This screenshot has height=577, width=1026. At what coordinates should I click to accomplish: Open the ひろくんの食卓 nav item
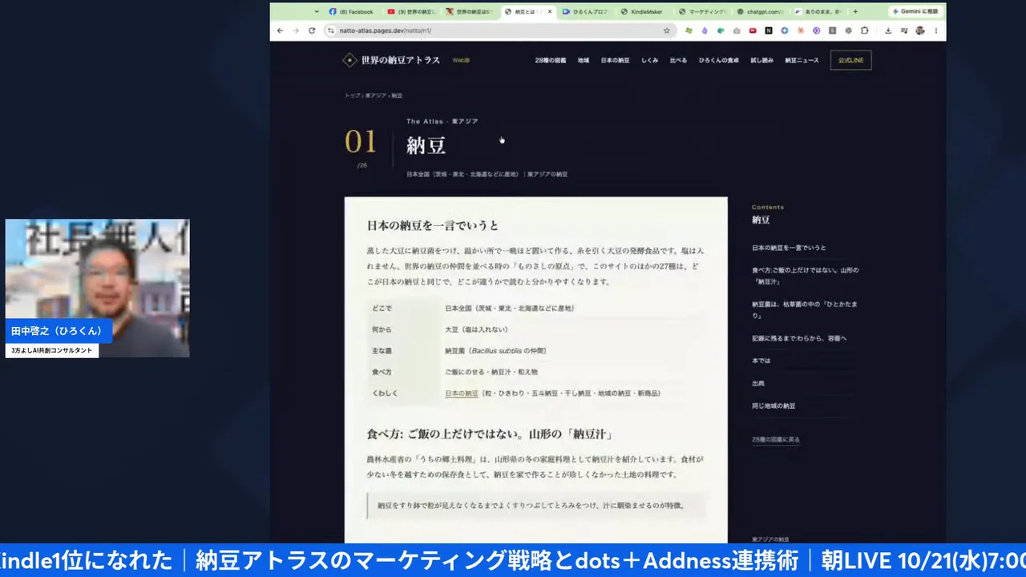pyautogui.click(x=719, y=60)
